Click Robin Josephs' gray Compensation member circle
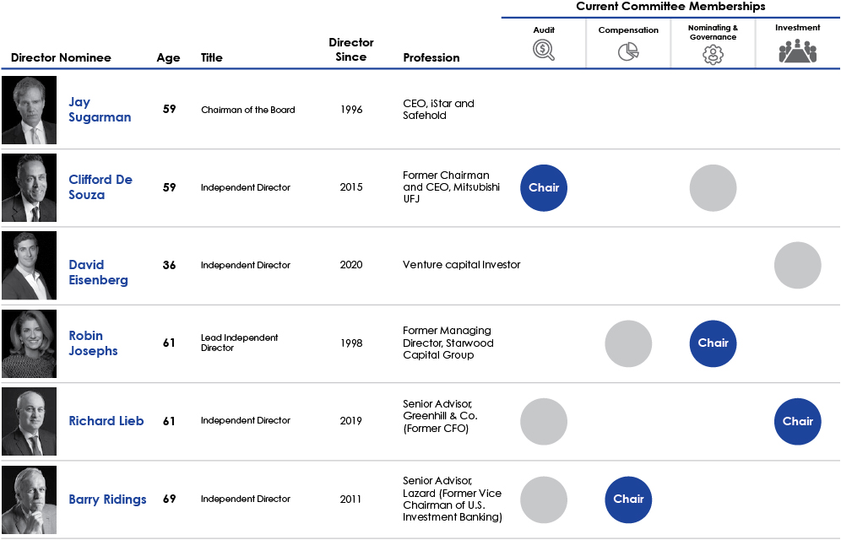This screenshot has height=540, width=841. (x=628, y=343)
